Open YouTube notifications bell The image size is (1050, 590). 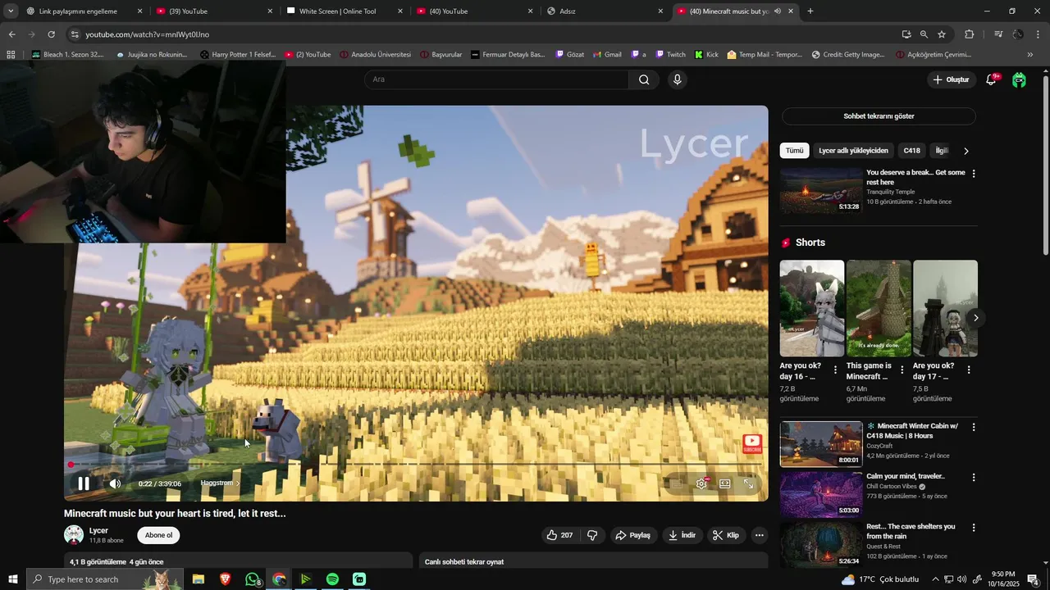(991, 79)
